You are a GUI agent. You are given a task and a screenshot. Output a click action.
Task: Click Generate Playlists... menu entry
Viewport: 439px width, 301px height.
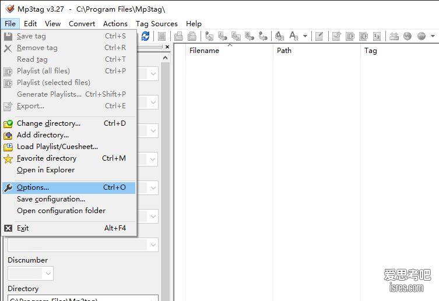[x=69, y=94]
